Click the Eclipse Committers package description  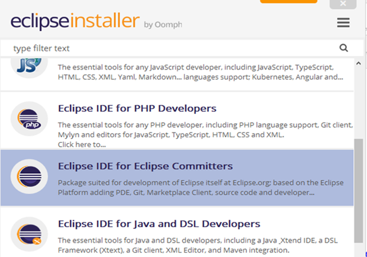(200, 187)
